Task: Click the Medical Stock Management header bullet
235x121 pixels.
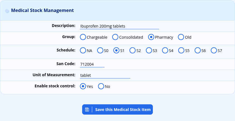Action: coord(7,11)
